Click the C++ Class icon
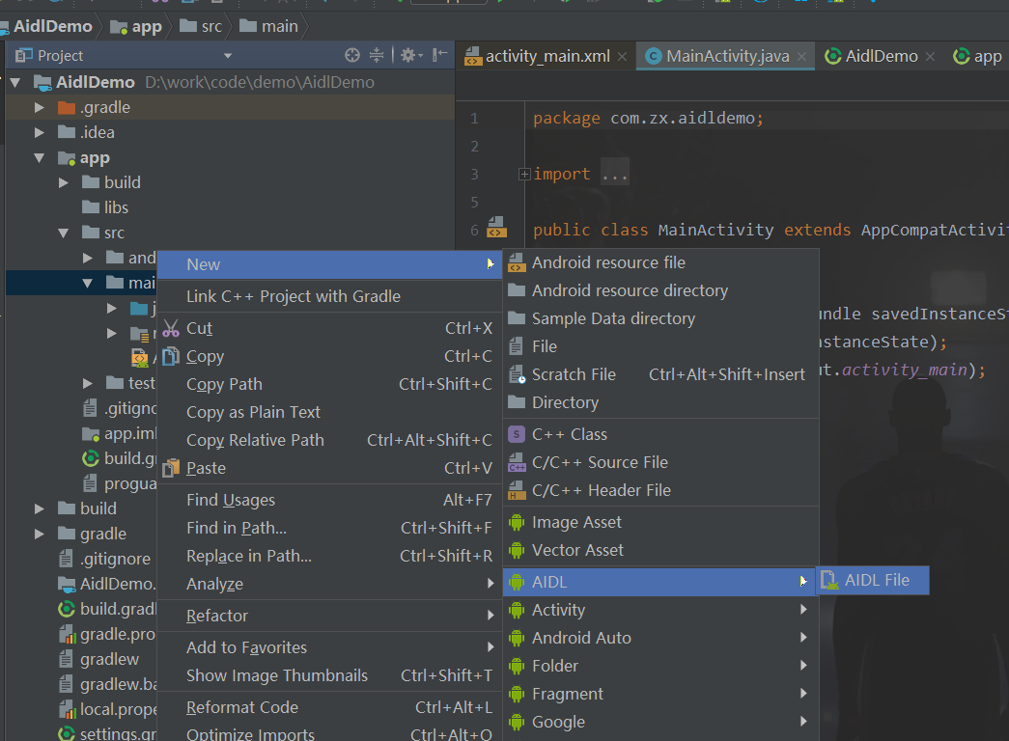The width and height of the screenshot is (1009, 741). [x=517, y=434]
